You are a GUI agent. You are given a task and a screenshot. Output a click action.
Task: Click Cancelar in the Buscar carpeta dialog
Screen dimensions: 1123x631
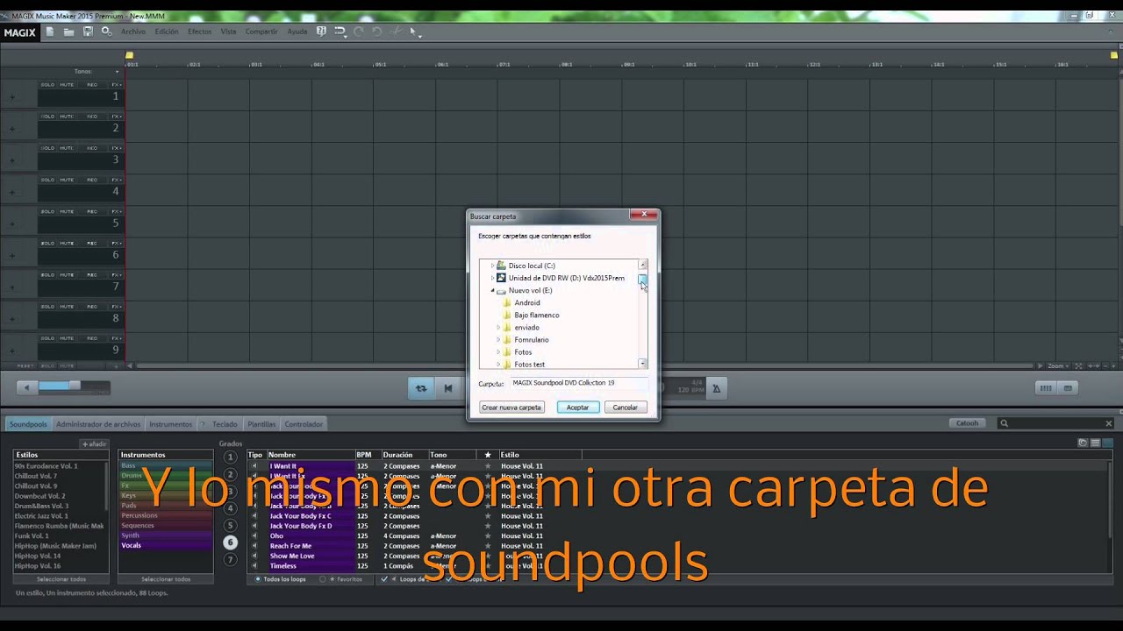pos(625,408)
